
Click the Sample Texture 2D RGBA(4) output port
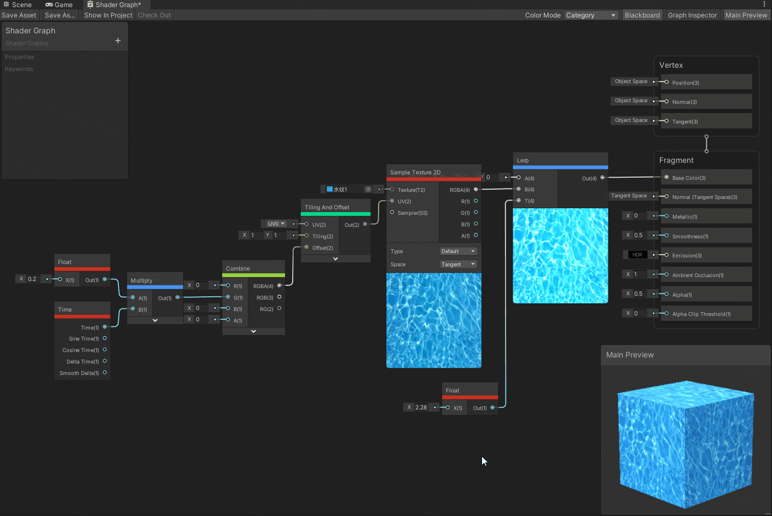point(475,189)
